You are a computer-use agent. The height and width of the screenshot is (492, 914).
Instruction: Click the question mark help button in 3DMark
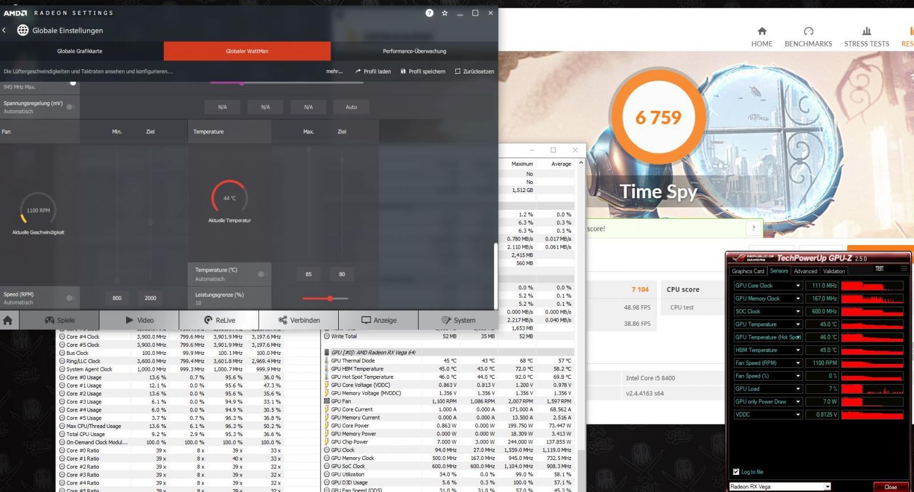tap(753, 229)
